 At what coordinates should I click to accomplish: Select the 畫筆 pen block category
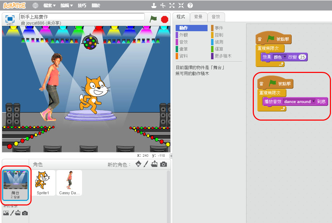point(191,49)
